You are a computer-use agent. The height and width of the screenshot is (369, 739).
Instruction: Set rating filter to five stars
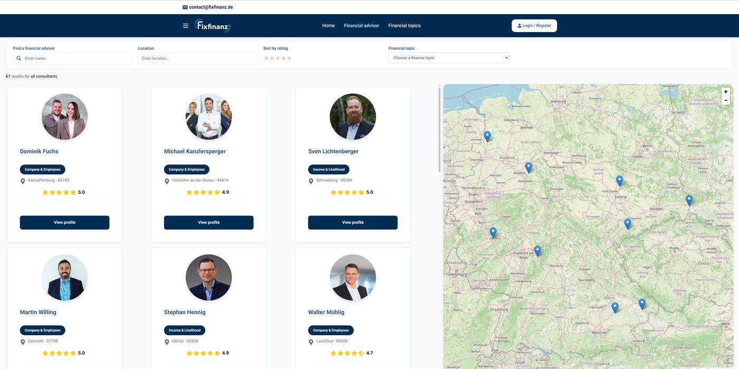click(289, 58)
